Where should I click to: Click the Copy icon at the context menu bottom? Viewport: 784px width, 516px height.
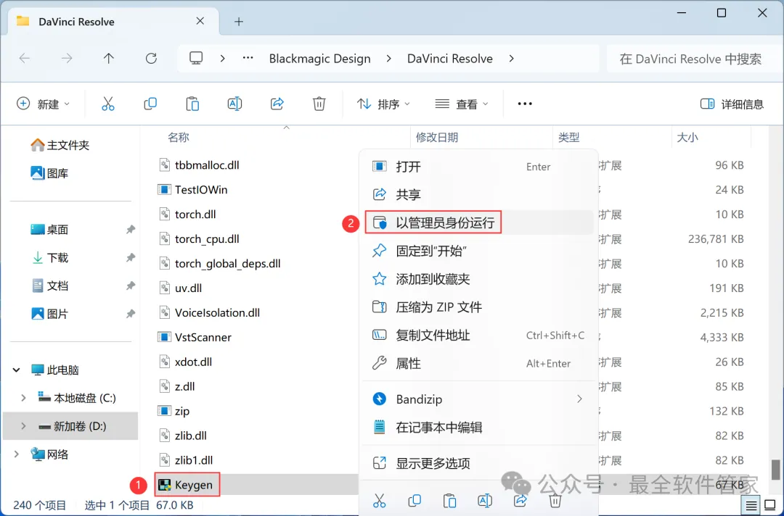415,500
